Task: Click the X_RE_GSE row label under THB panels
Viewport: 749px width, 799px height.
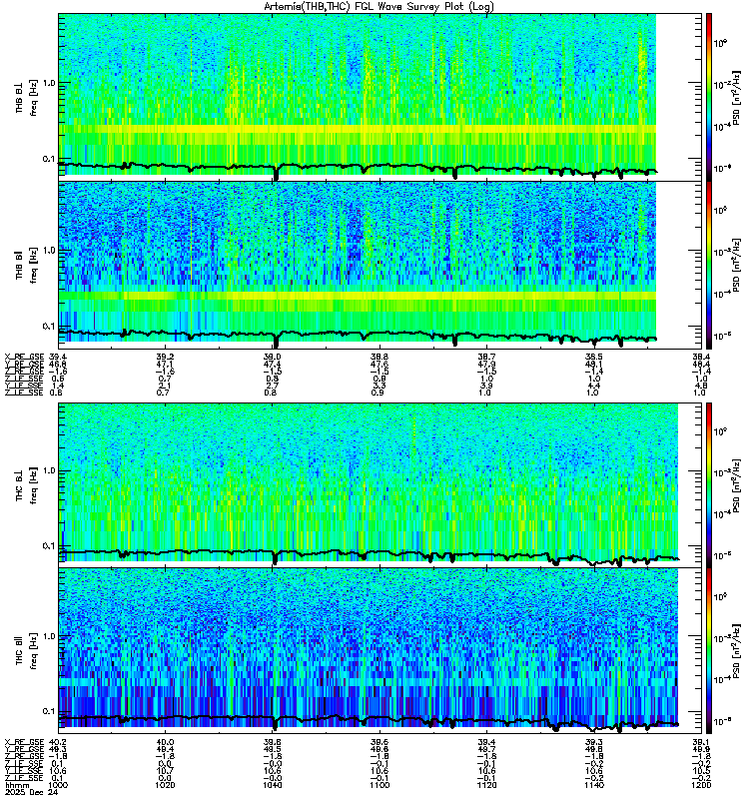Action: pyautogui.click(x=24, y=357)
